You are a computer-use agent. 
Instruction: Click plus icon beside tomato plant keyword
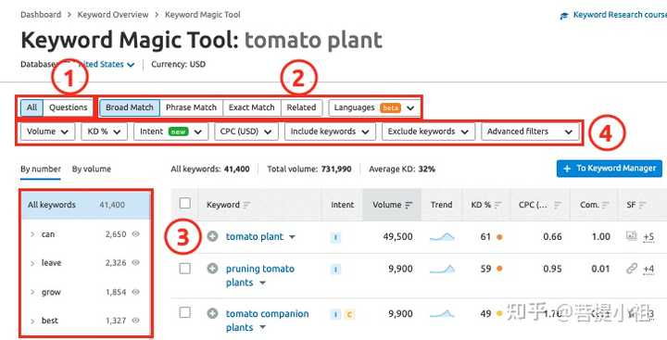(212, 236)
